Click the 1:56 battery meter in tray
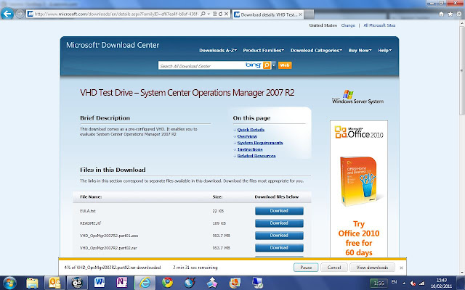465x290 pixels. click(x=379, y=283)
